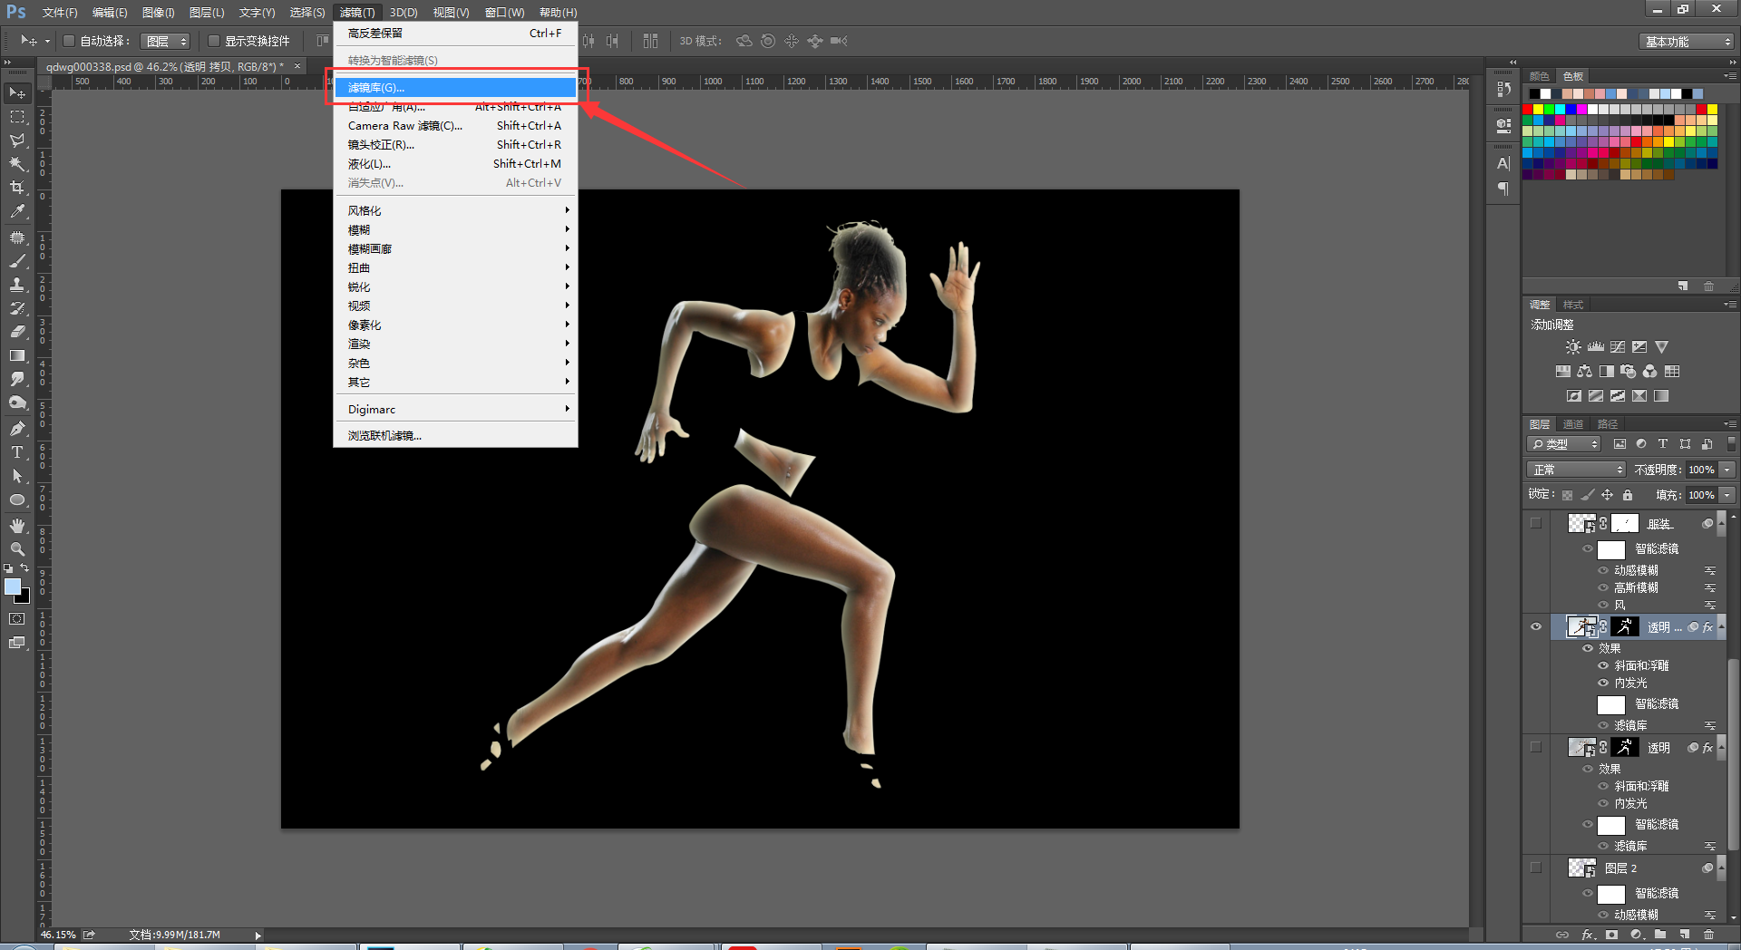Screen dimensions: 1741x950
Task: Click the foreground color box in the toolbox
Action: click(x=13, y=587)
